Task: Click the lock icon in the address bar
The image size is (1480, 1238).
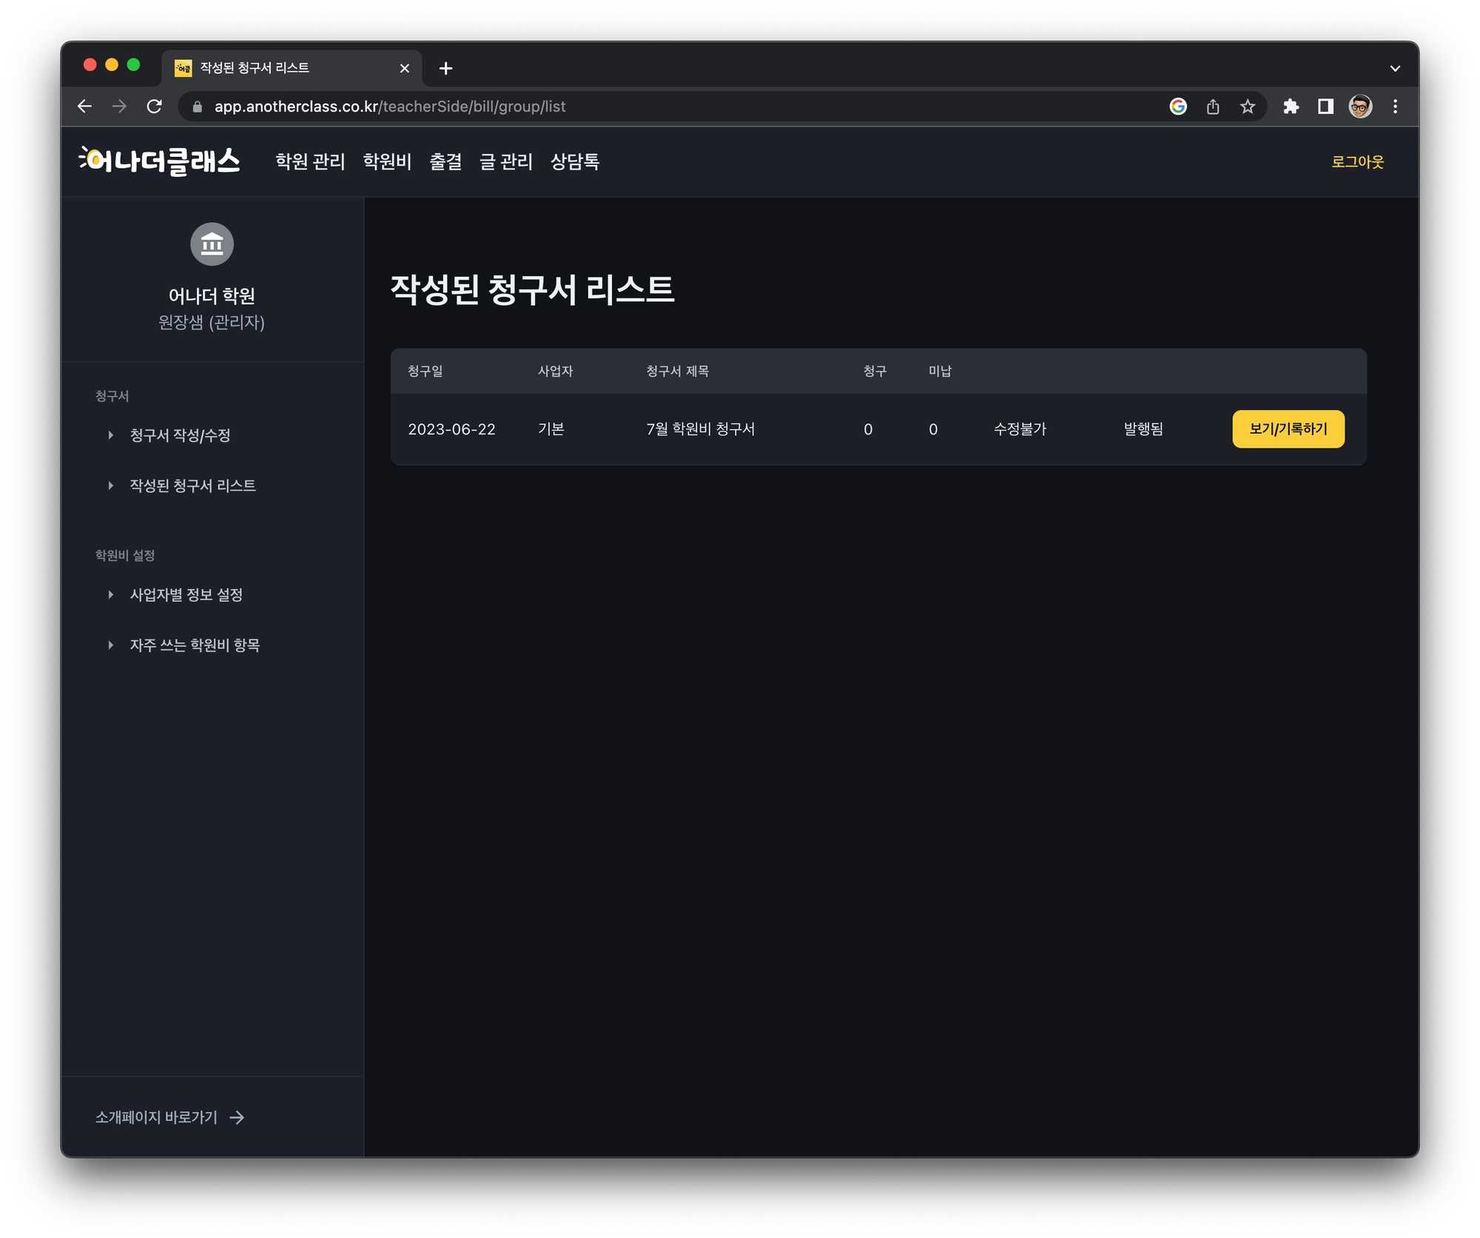Action: pyautogui.click(x=197, y=107)
